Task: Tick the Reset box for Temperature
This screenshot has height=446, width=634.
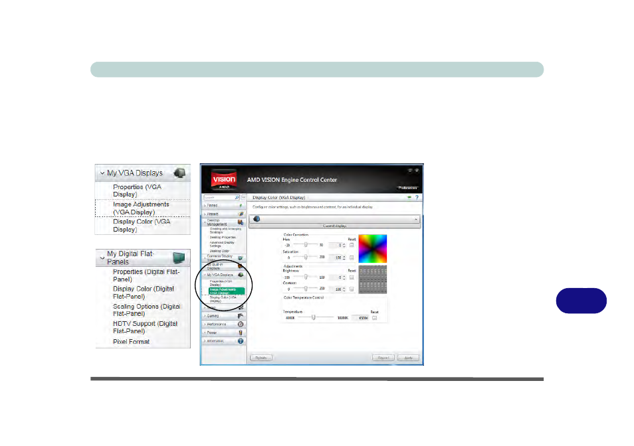Action: click(374, 318)
